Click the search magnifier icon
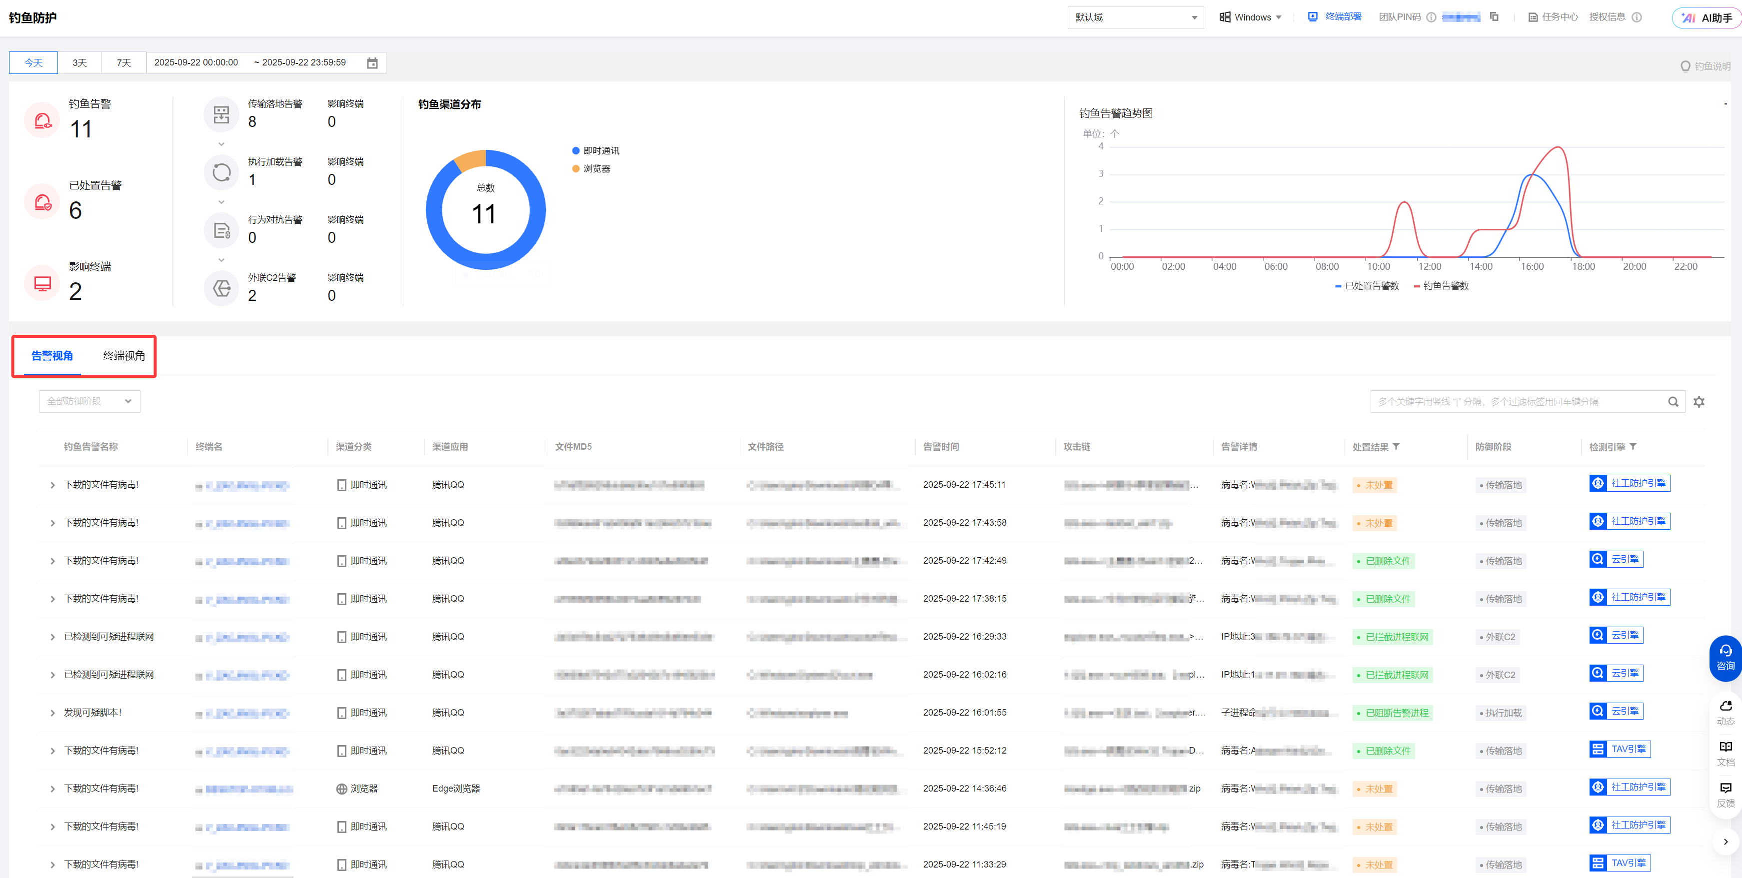This screenshot has height=878, width=1742. [1673, 401]
